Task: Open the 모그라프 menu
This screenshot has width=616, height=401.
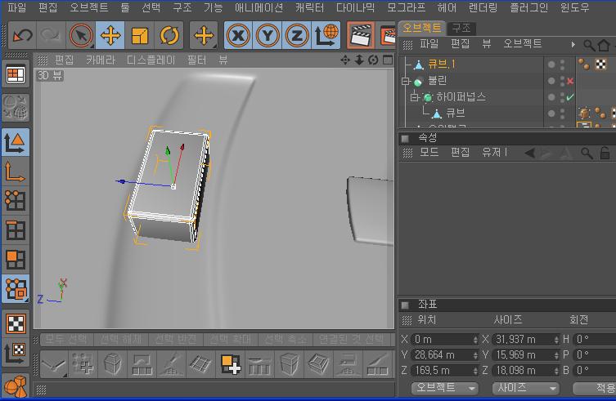Action: [406, 7]
